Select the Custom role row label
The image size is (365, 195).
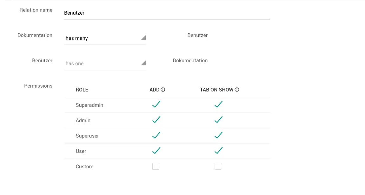pyautogui.click(x=84, y=167)
